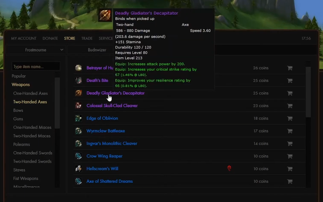
Task: Click Colossal Skull-Clad Cleaver item icon
Action: (78, 105)
